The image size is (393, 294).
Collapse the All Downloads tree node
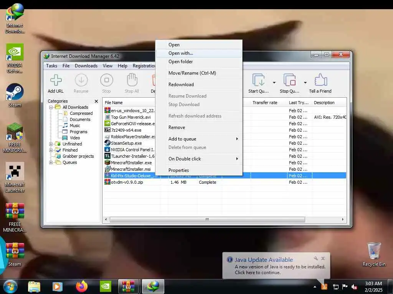pyautogui.click(x=51, y=107)
